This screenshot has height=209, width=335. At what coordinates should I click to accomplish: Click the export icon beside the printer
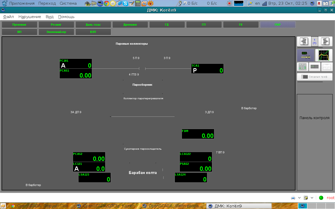[306, 198]
